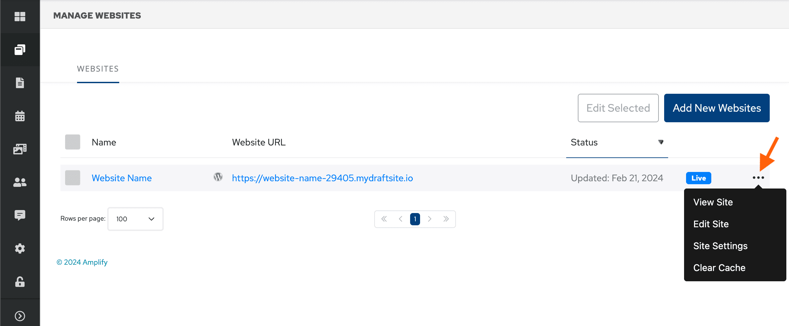The height and width of the screenshot is (326, 789).
Task: Open the security lock icon in sidebar
Action: coord(20,282)
